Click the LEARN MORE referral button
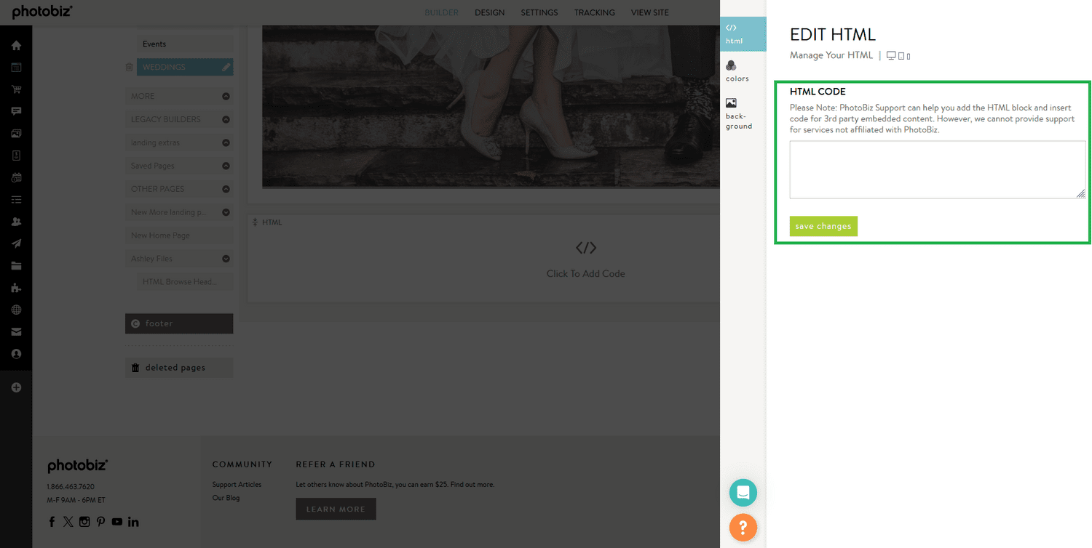1092x548 pixels. point(336,509)
